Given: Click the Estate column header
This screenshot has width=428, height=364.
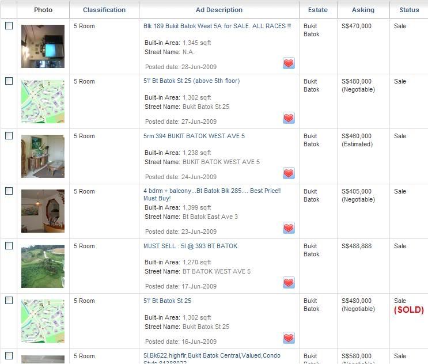Looking at the screenshot, I should [x=317, y=10].
